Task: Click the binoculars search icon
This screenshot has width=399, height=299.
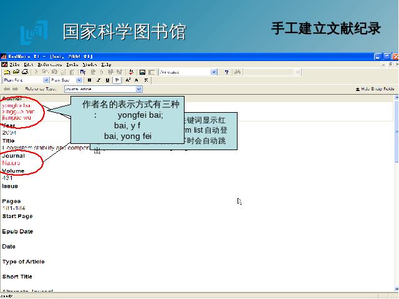Action: point(238,72)
